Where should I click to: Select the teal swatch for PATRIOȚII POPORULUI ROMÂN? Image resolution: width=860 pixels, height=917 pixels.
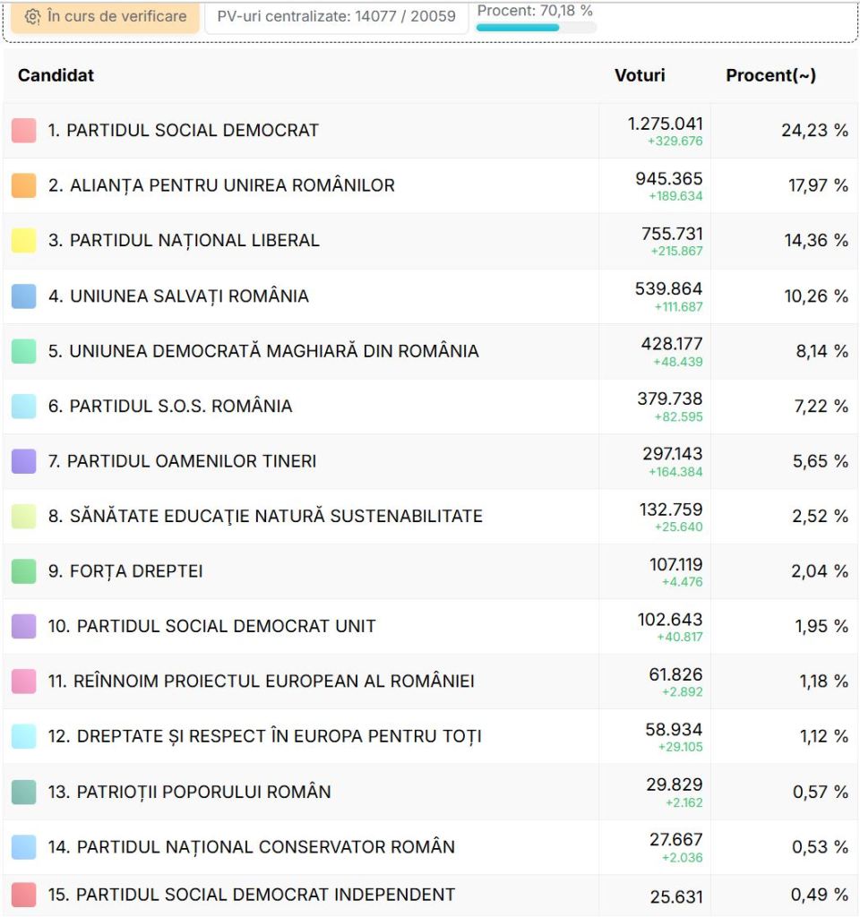[x=23, y=792]
